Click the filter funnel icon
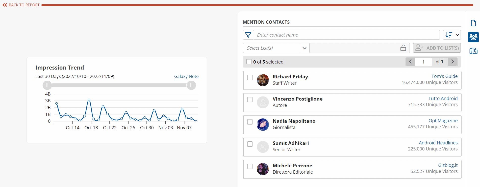Viewport: 480px width, 187px height. pos(248,35)
